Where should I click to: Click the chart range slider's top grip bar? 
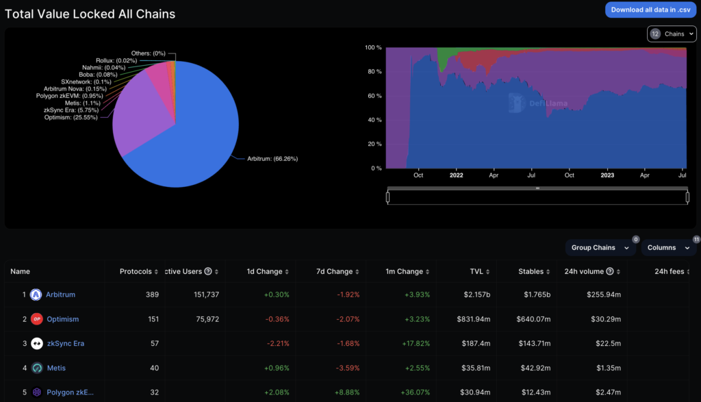click(x=537, y=188)
